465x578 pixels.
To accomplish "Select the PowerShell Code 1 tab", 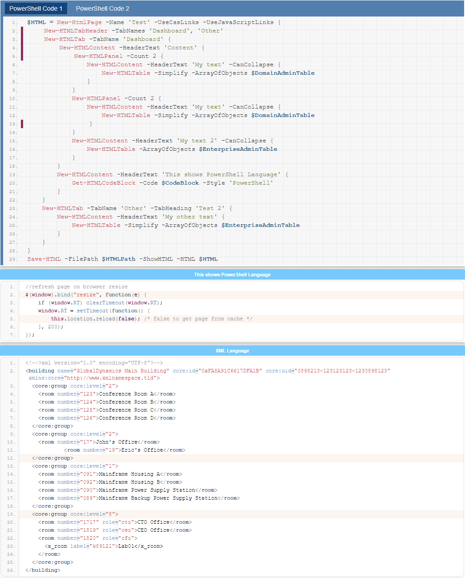I will [x=36, y=8].
